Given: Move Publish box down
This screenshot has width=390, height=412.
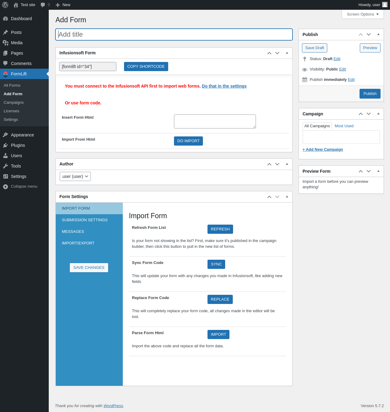Looking at the screenshot, I should pos(369,34).
